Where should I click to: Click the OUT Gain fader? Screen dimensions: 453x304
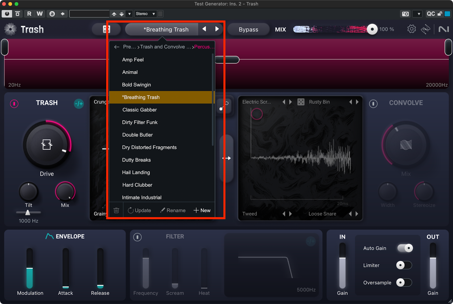pos(433,266)
